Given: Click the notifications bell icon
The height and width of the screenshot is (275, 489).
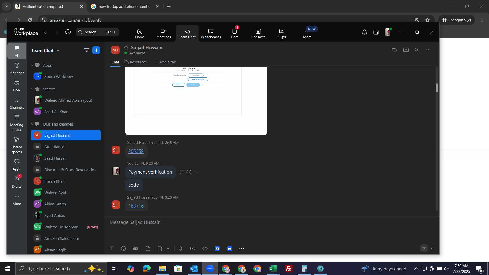Looking at the screenshot, I should [x=364, y=32].
